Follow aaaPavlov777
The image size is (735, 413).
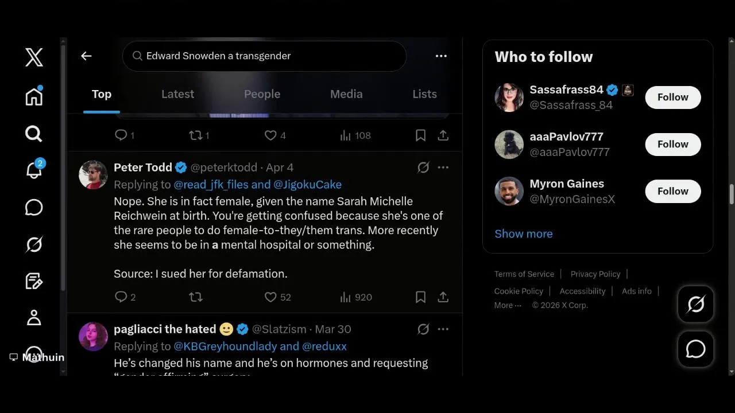tap(673, 145)
